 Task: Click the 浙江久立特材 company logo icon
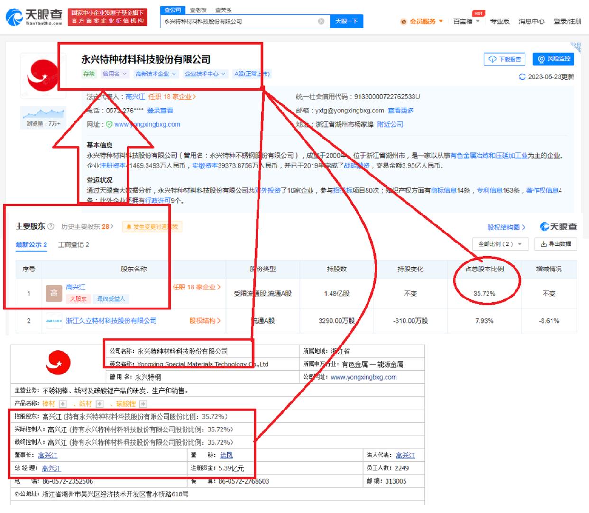pyautogui.click(x=54, y=321)
